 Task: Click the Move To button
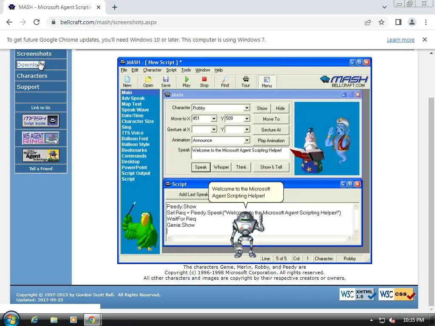click(x=271, y=119)
